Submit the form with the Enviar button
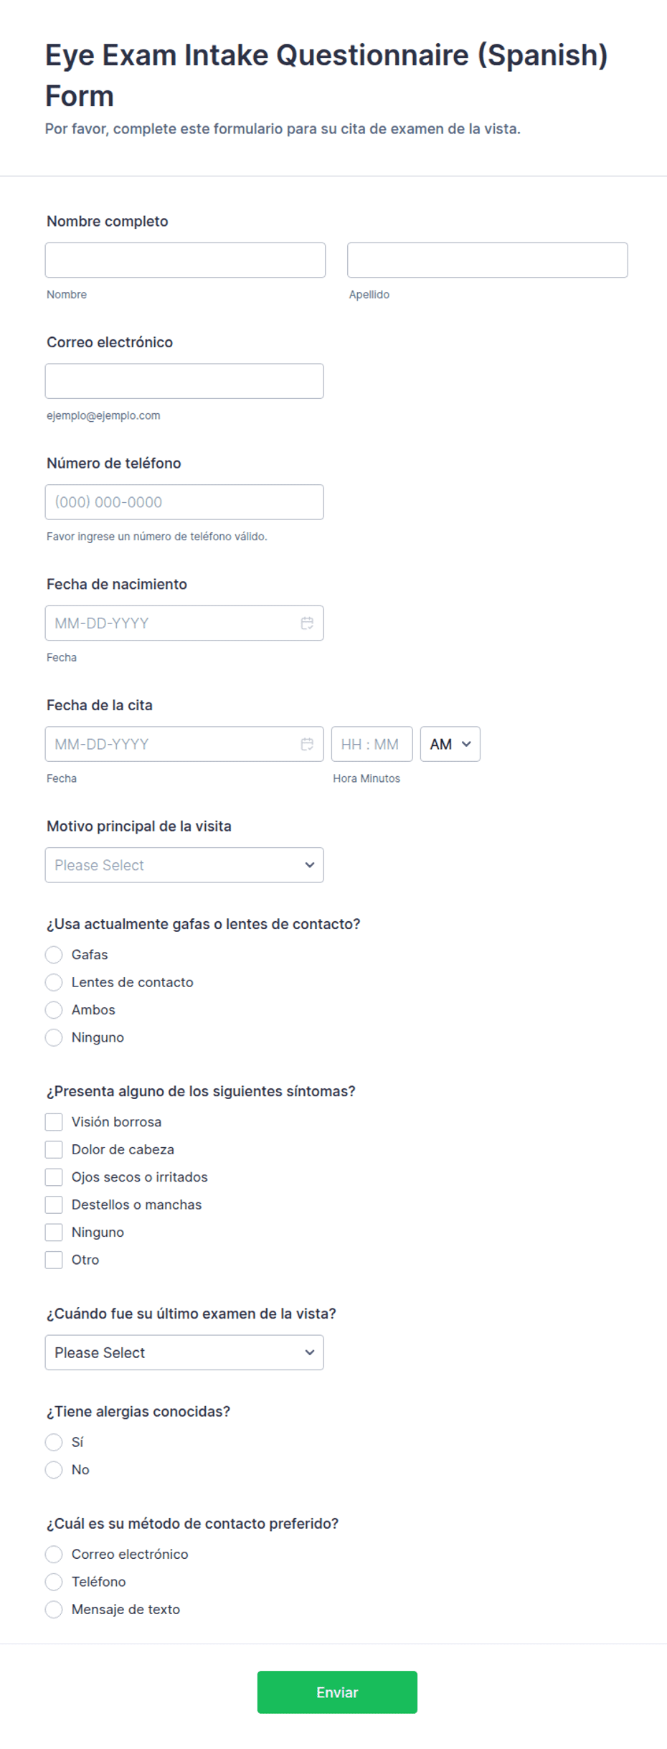This screenshot has width=667, height=1749. [337, 1692]
